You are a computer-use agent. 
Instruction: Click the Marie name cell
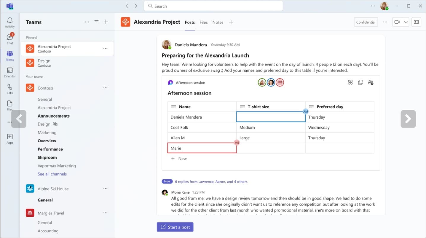202,148
